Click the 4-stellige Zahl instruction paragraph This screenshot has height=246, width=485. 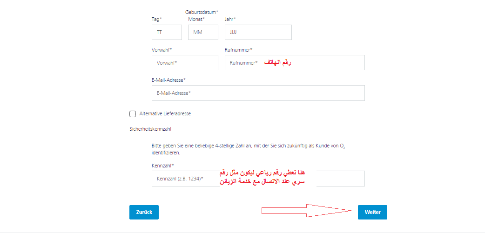(248, 149)
